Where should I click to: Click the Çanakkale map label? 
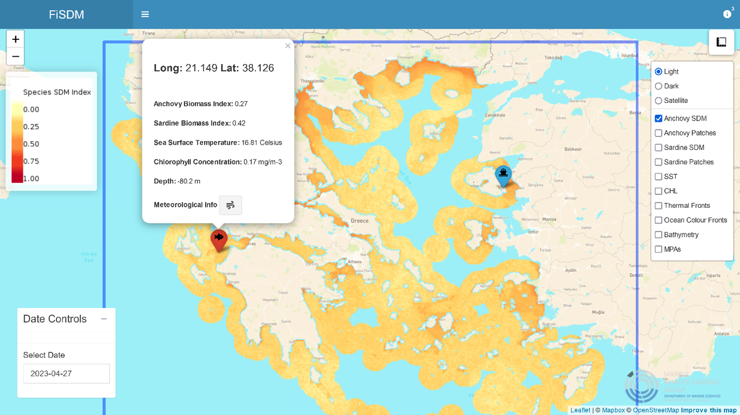coord(495,115)
